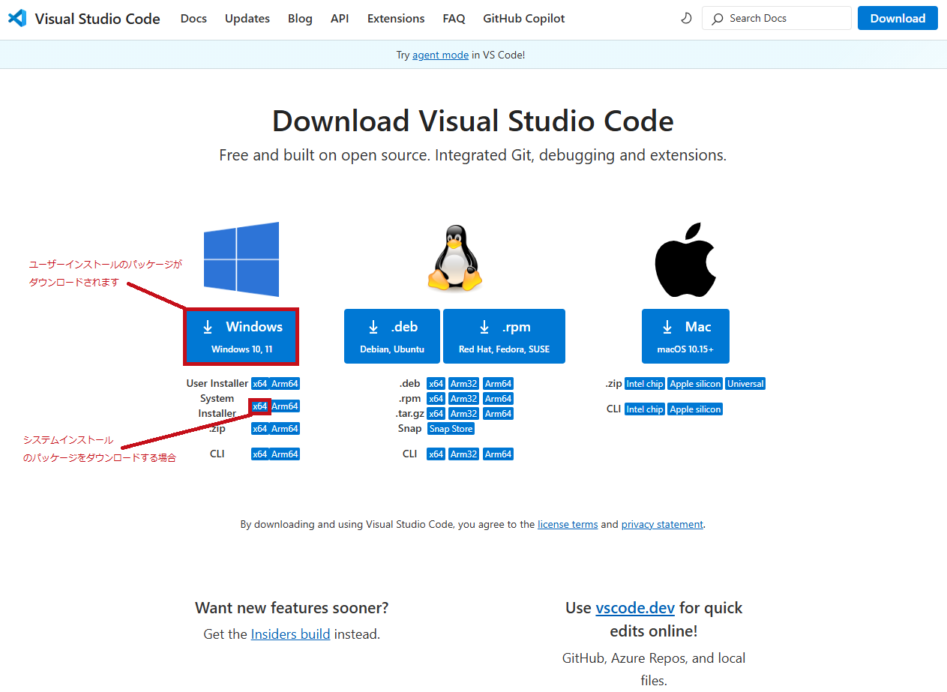The width and height of the screenshot is (947, 692).
Task: Open the Docs menu item
Action: (x=193, y=18)
